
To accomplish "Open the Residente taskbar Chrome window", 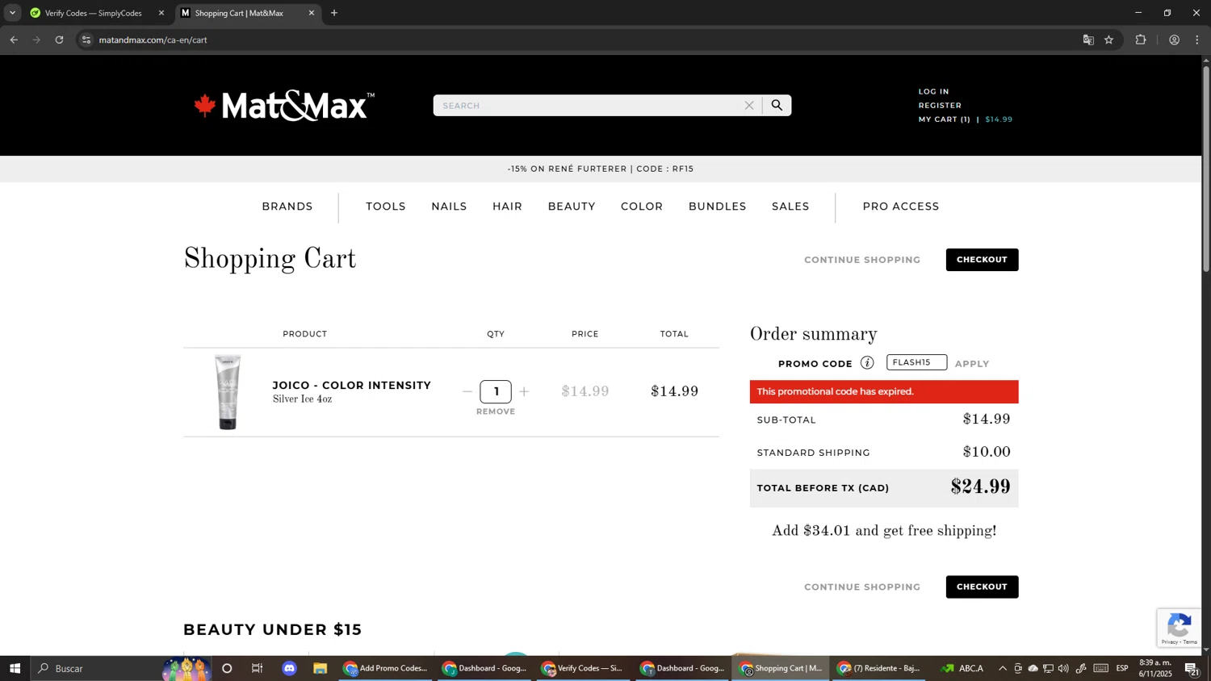I will tap(879, 668).
